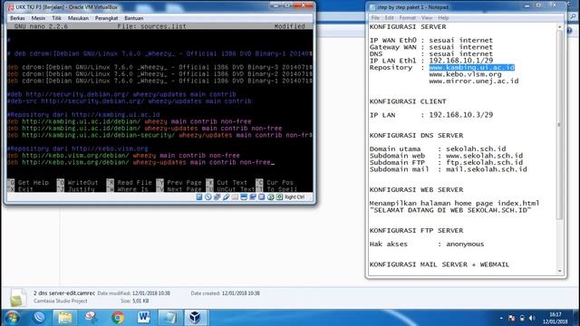Click the blue help icon in Explorer window
Screen dimensions: 580x326
pyautogui.click(x=569, y=31)
